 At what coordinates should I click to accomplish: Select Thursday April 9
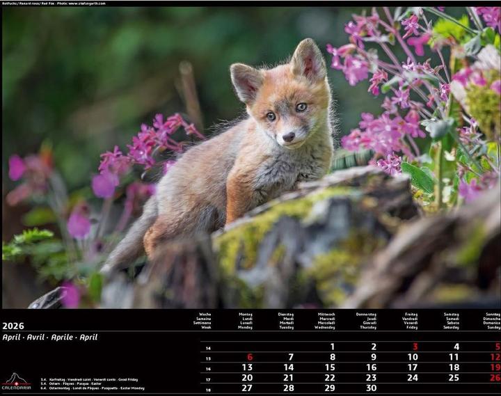click(x=374, y=357)
